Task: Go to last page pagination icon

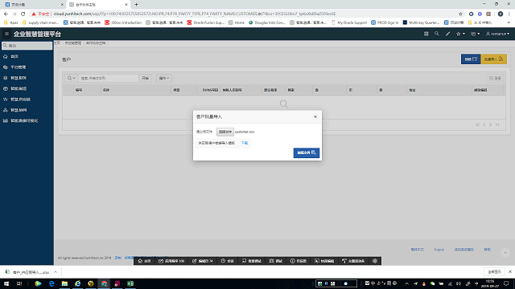Action: (497, 124)
